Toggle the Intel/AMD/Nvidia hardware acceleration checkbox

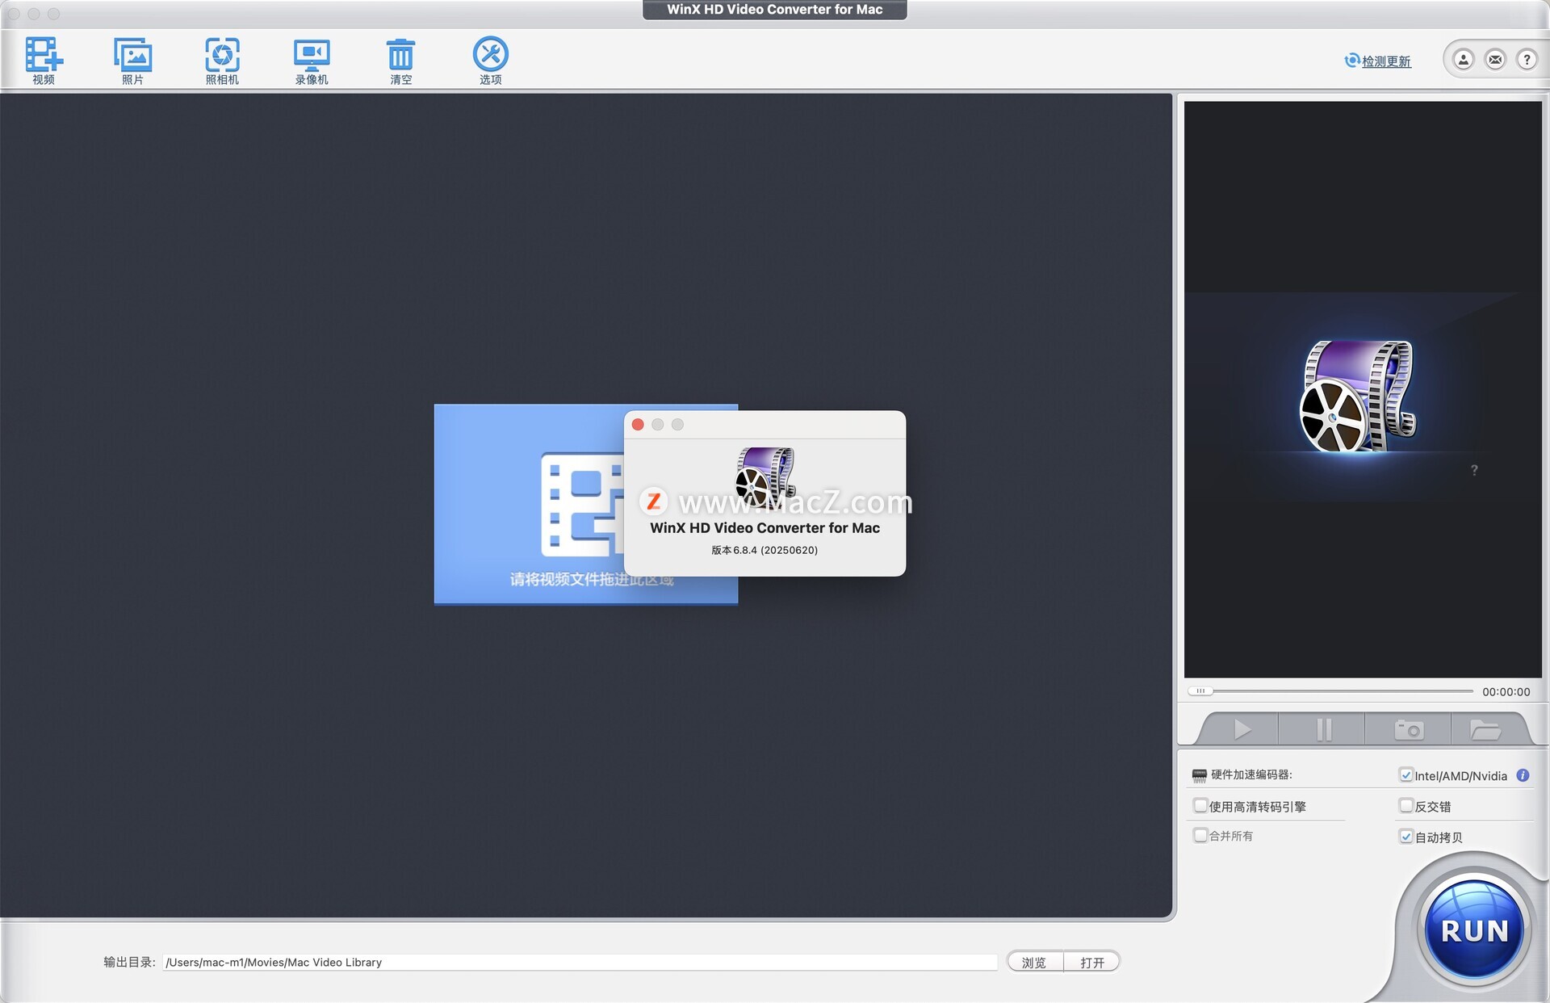1406,775
